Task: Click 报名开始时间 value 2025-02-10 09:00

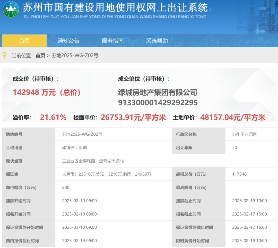Action: click(x=80, y=214)
